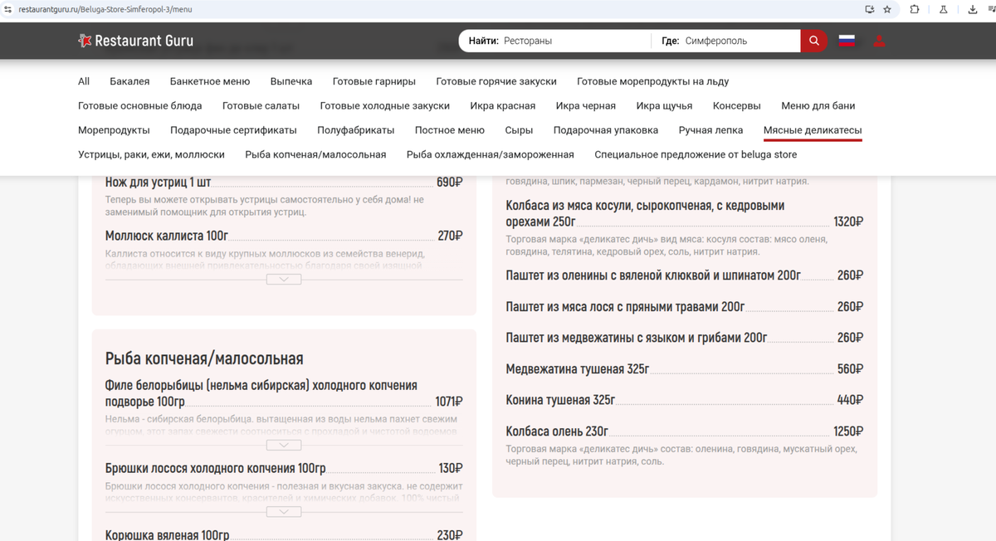This screenshot has height=541, width=996.
Task: Click the install site icon in address bar
Action: [871, 9]
